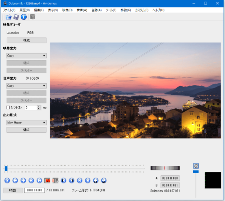Click the jog shuttle wheel control
Image resolution: width=225 pixels, height=201 pixels.
point(165,168)
